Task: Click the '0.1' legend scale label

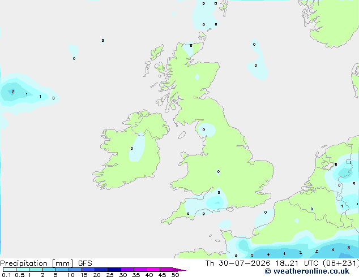Action: [6, 275]
